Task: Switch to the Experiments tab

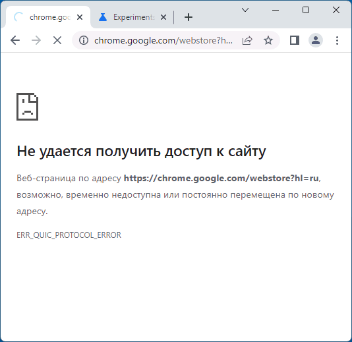Action: 132,17
